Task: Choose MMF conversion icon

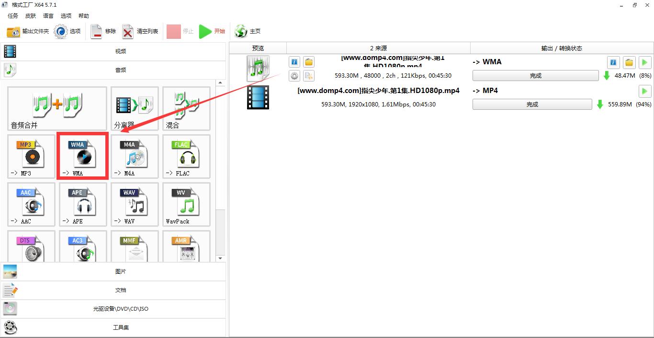Action: coord(135,246)
